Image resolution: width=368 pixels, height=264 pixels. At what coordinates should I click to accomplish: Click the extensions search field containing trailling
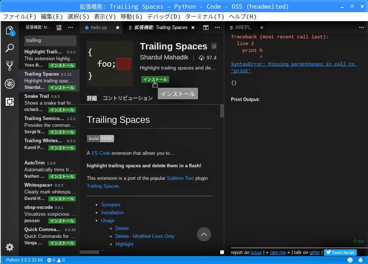point(50,40)
